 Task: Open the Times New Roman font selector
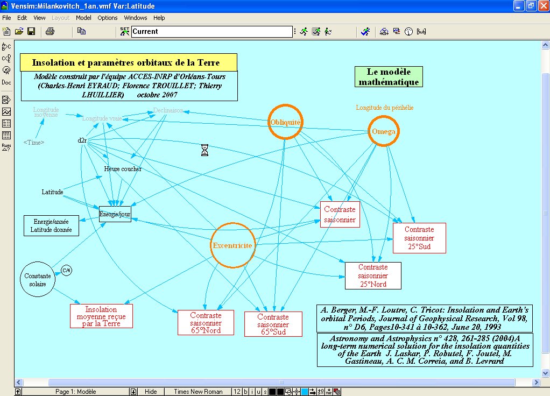pos(198,392)
